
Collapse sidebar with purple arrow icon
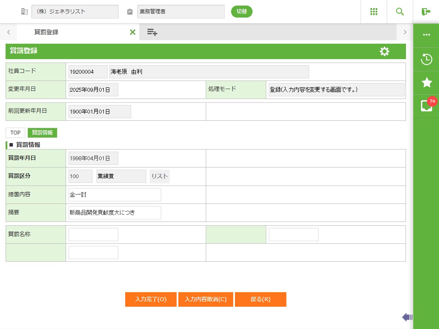coord(407,317)
